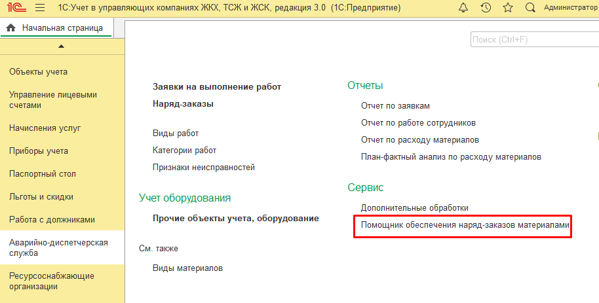Click the 1C logo icon

(16, 8)
